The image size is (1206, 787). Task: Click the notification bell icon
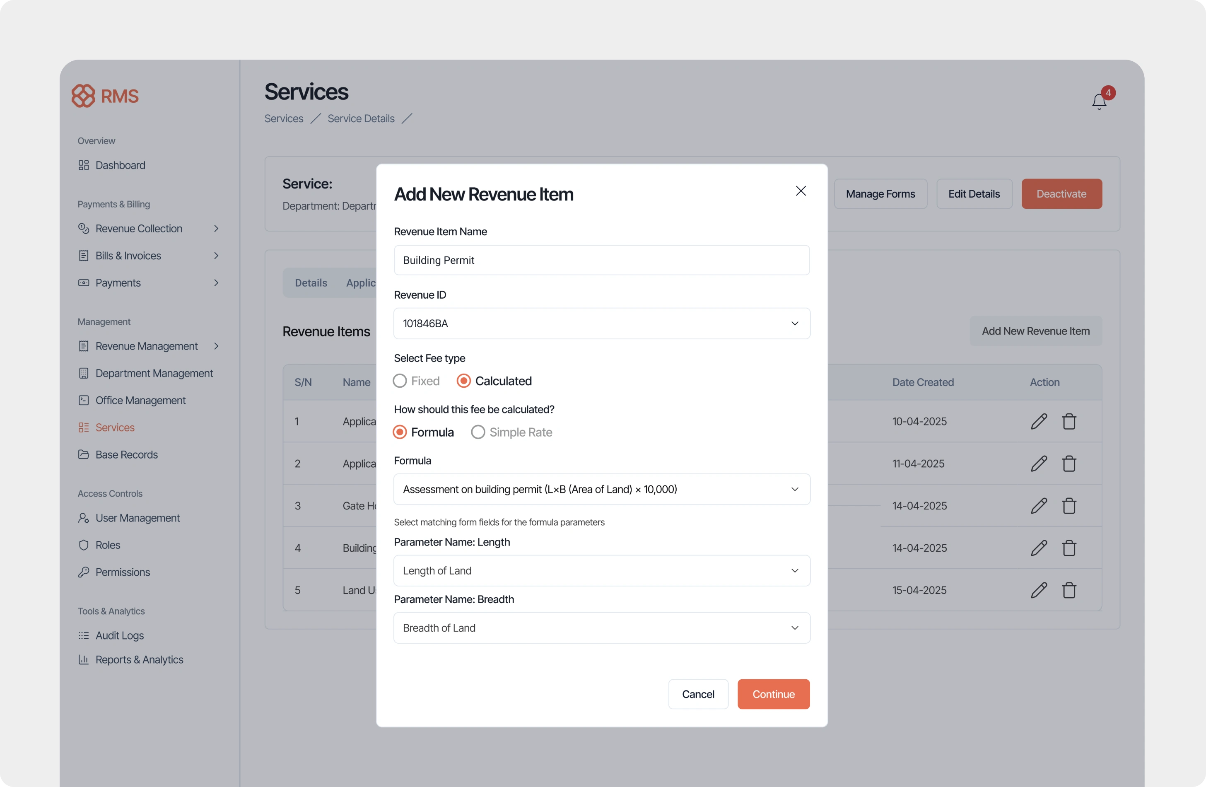[x=1099, y=101]
